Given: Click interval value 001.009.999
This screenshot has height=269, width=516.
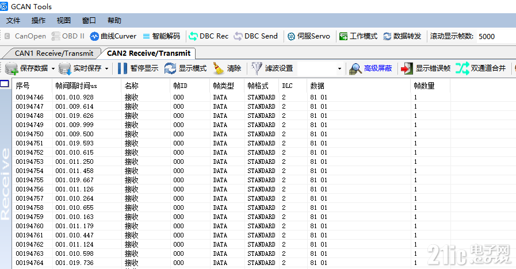Looking at the screenshot, I should click(74, 125).
